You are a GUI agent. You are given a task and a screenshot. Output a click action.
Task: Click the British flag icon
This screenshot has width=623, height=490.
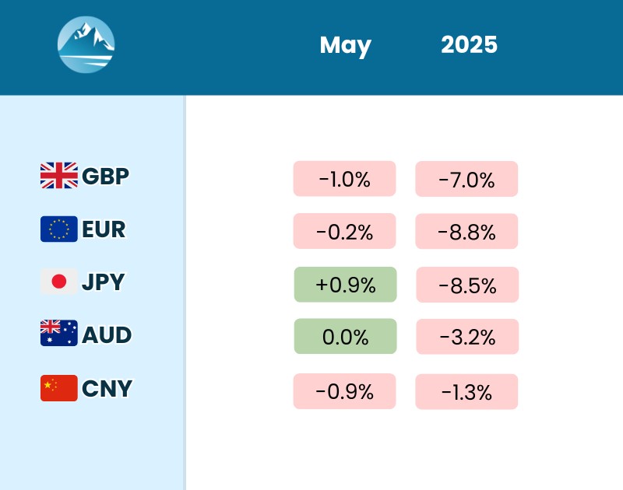[59, 176]
